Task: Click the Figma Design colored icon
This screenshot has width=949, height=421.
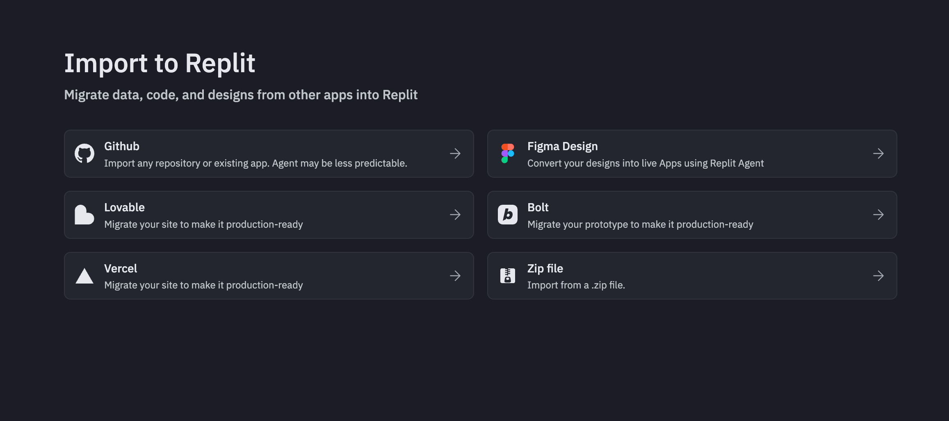Action: (507, 153)
